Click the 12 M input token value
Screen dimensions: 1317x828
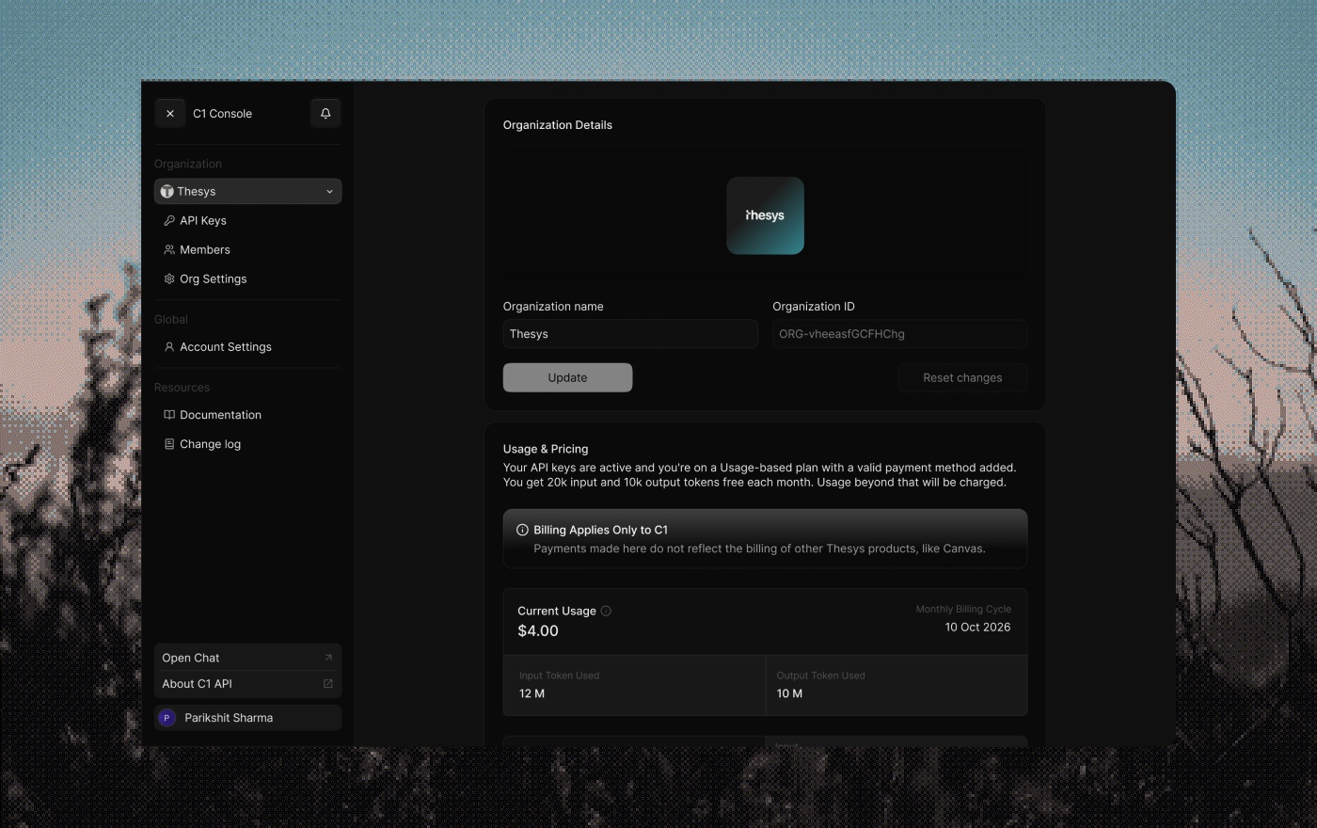(532, 693)
